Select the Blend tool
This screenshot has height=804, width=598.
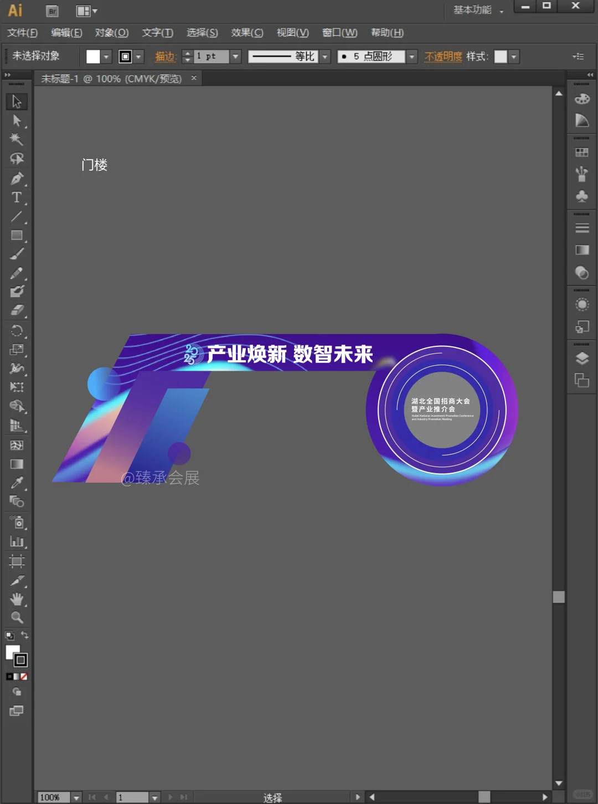tap(17, 501)
